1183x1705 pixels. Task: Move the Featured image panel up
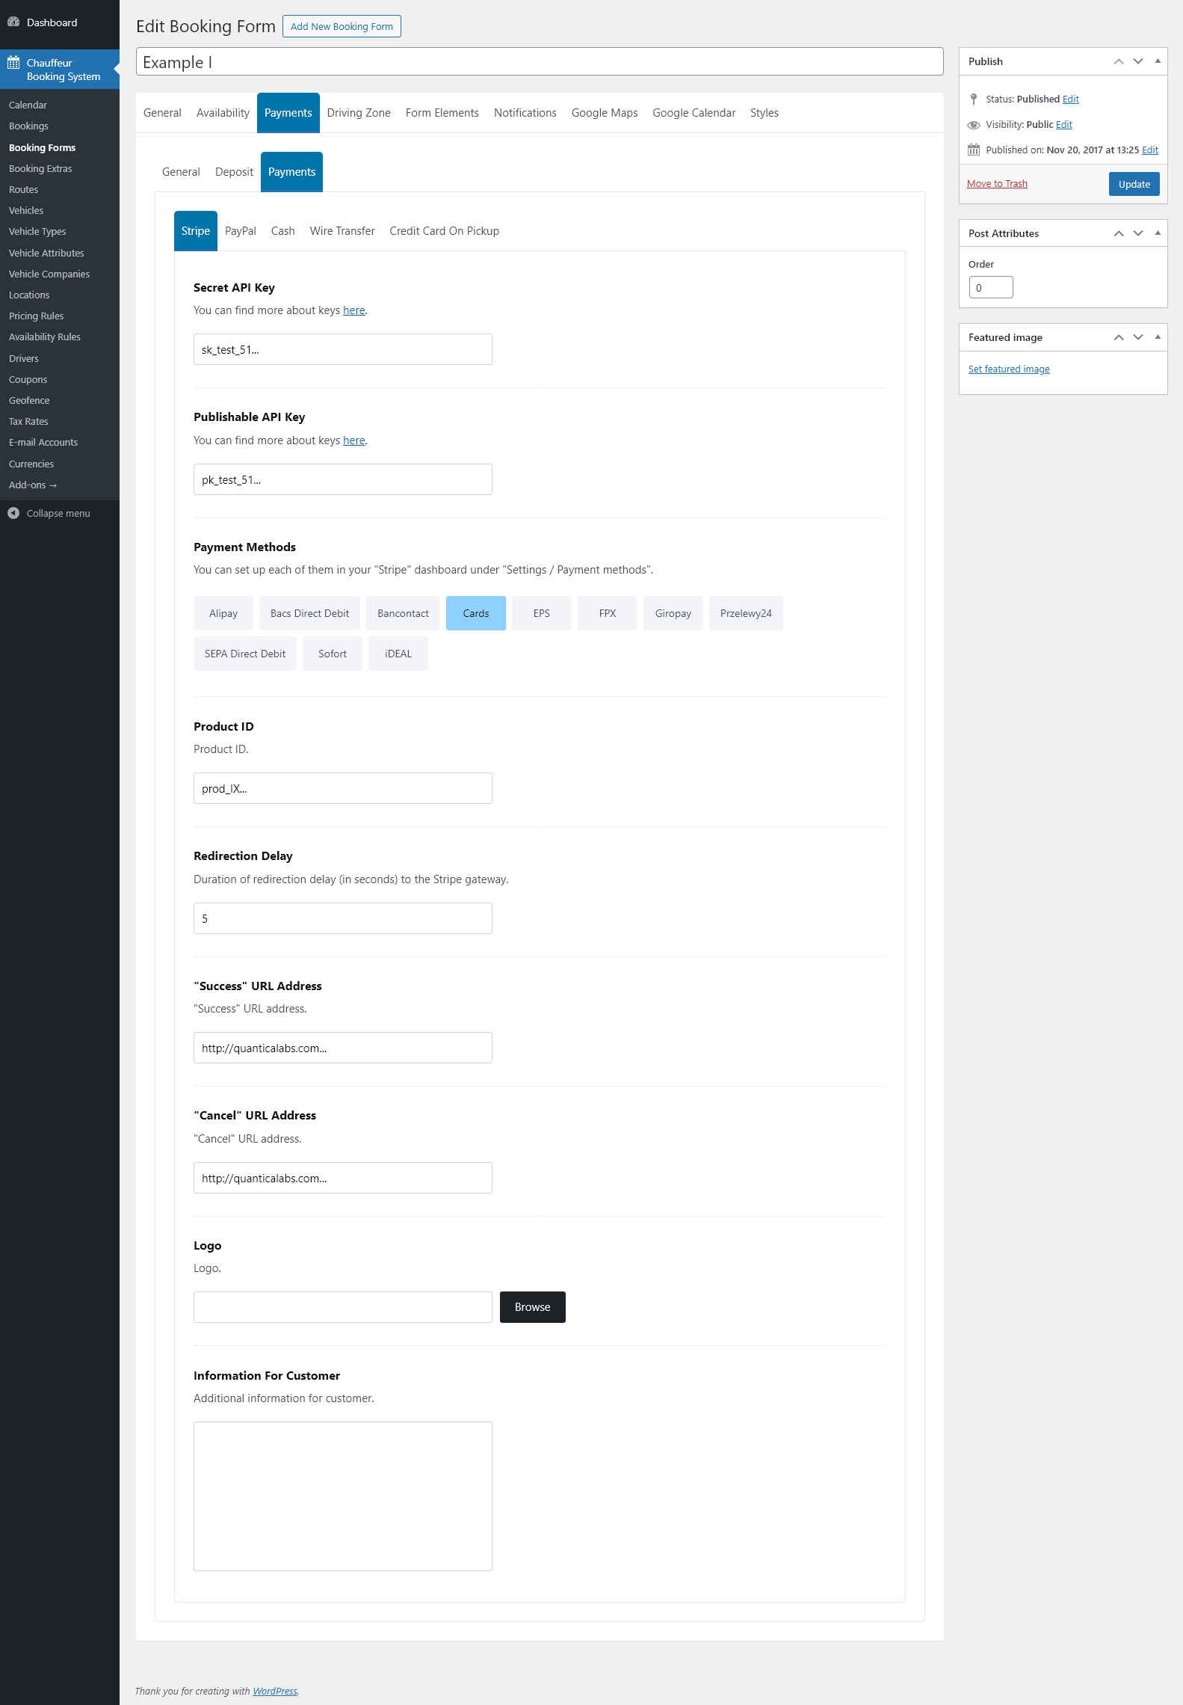click(1119, 337)
